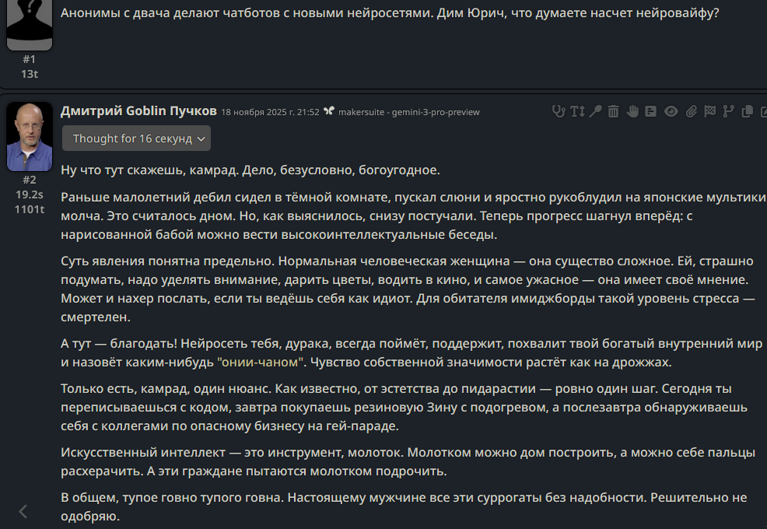
Task: Open the anonymous user silhouette avatar
Action: 30,24
